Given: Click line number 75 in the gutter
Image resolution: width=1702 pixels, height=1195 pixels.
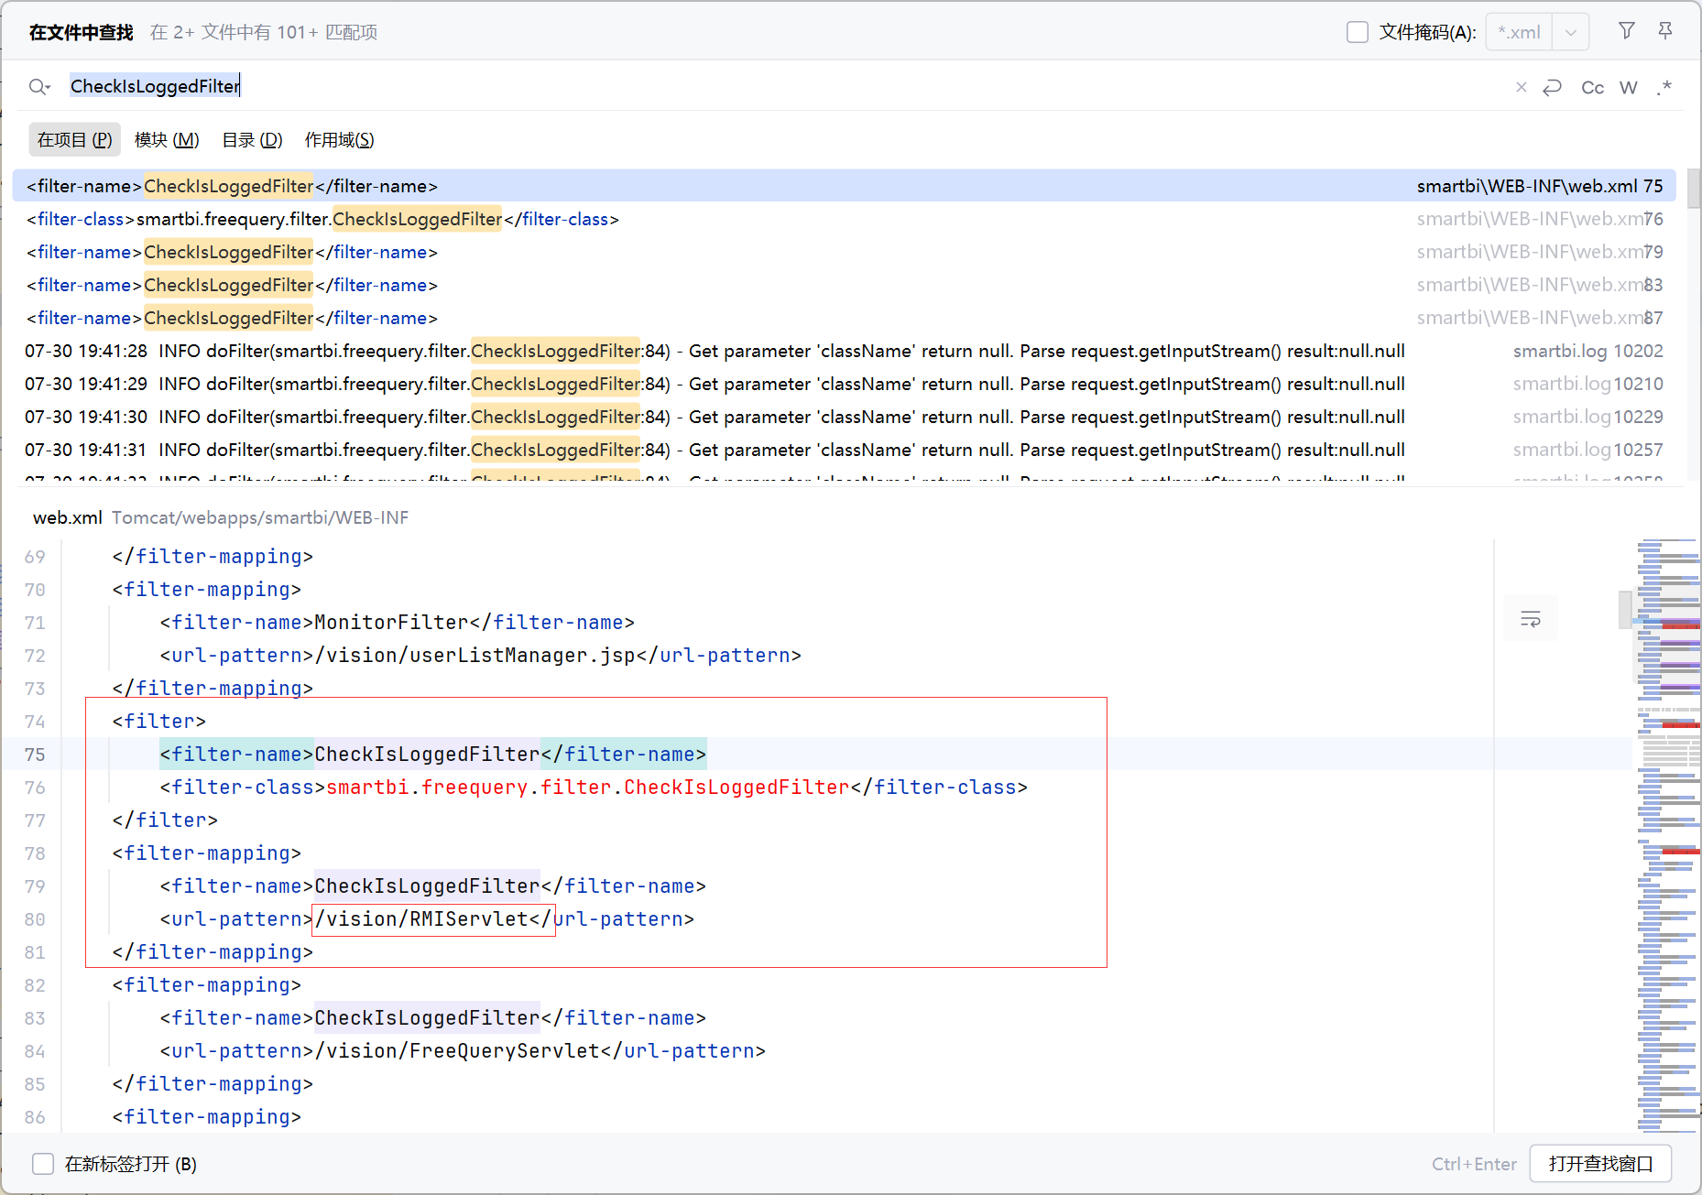Looking at the screenshot, I should 35,755.
